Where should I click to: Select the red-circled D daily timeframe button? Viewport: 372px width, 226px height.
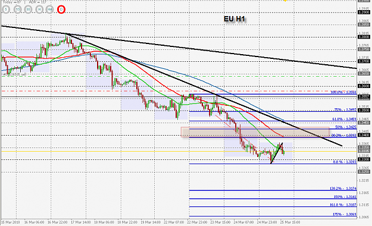click(x=61, y=10)
